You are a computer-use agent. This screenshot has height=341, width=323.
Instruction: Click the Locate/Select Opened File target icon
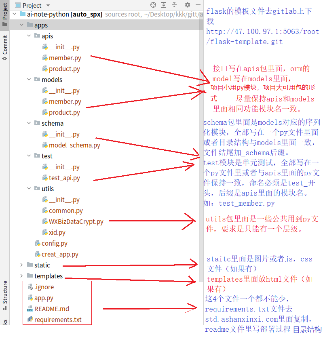tap(153, 5)
